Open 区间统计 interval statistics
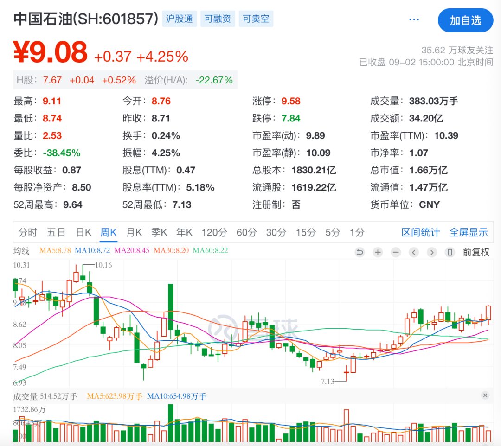 [x=420, y=232]
